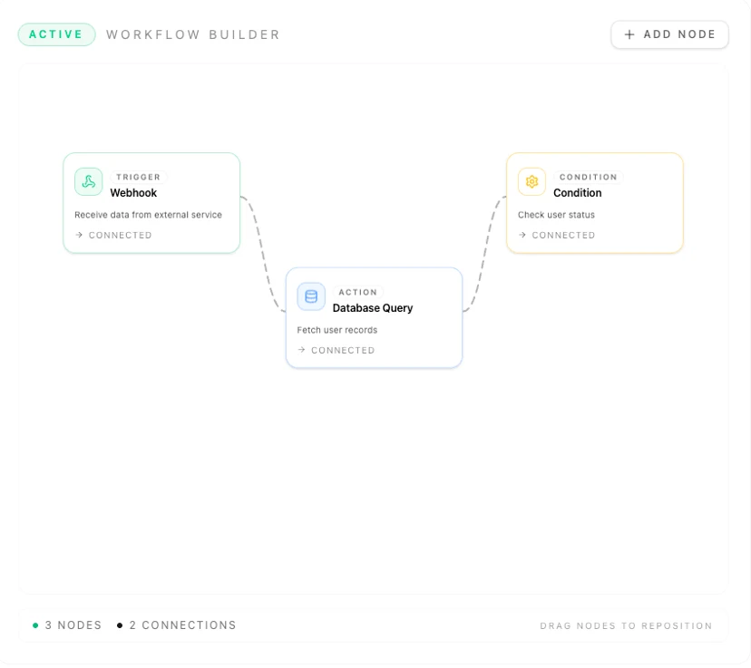Click the dashed connection from Database Query to Condition
The height and width of the screenshot is (668, 751).
point(484,254)
